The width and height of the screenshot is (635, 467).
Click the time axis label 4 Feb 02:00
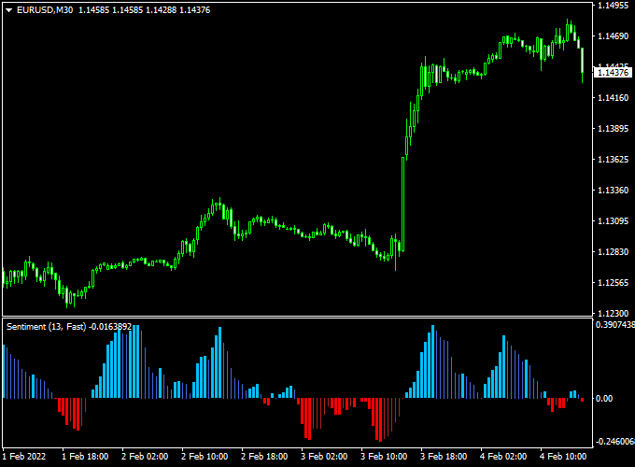point(503,457)
